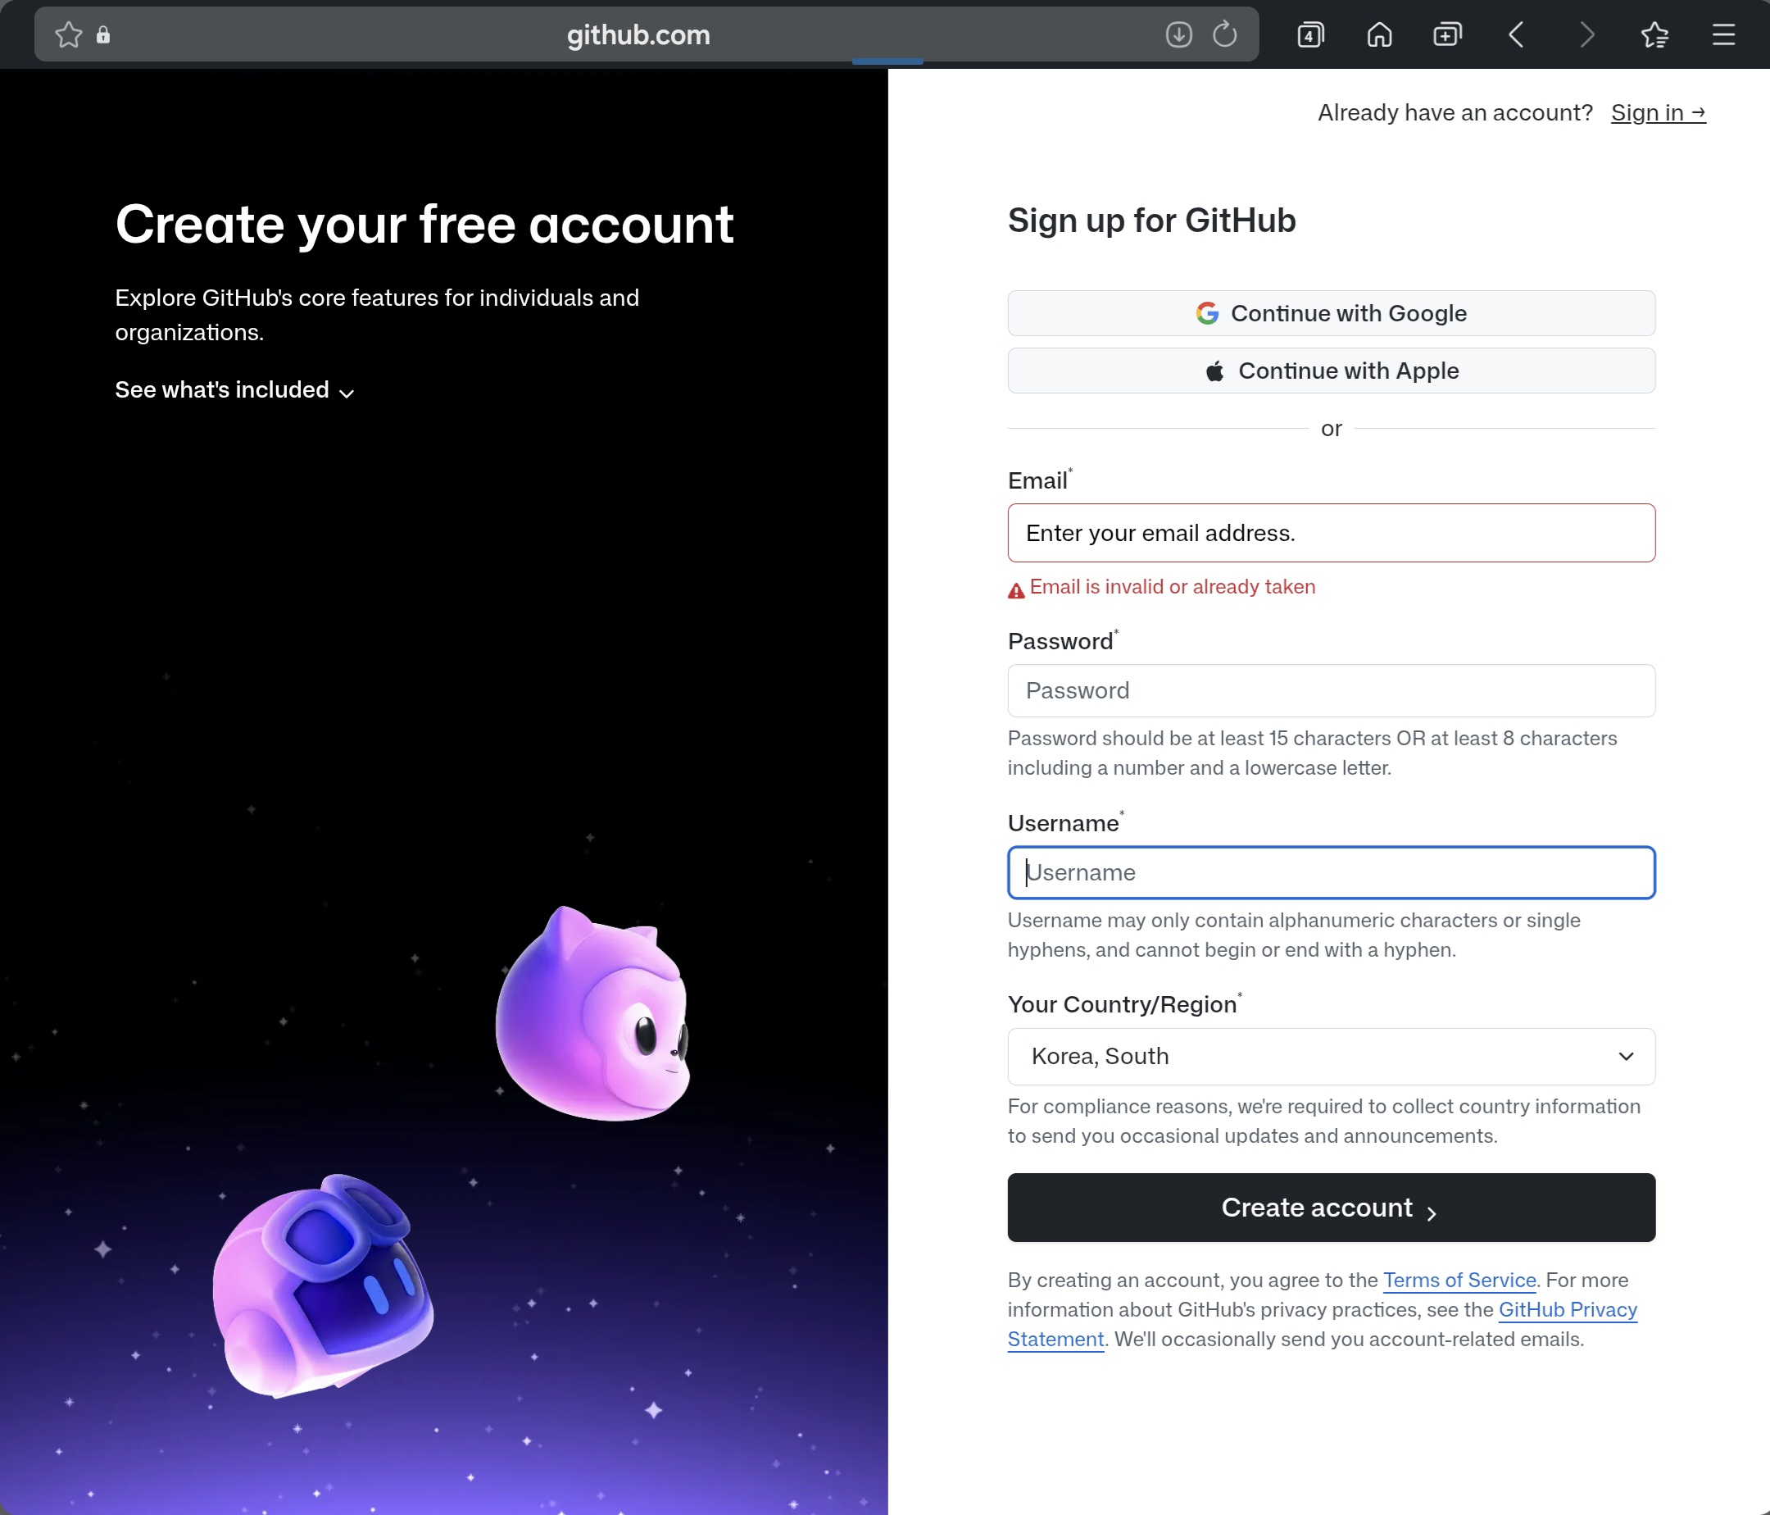Open the Terms of Service link
Viewport: 1770px width, 1515px height.
tap(1459, 1280)
